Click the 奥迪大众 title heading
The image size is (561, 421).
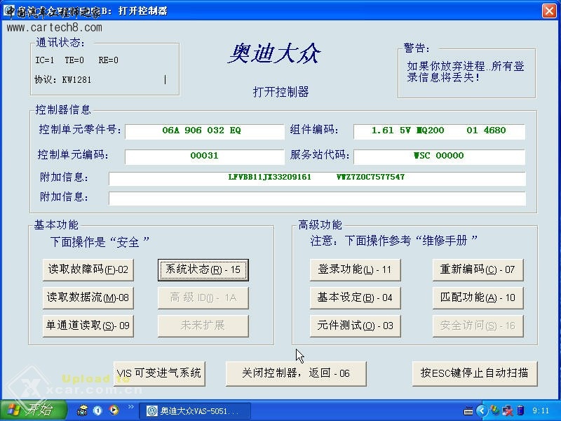pos(274,54)
